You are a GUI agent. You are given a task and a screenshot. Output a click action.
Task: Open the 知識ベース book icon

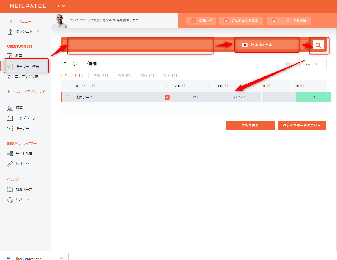tap(10, 189)
